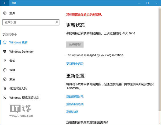161x125 pixels.
Task: Maximize the 设置 window
Action: pos(148,3)
